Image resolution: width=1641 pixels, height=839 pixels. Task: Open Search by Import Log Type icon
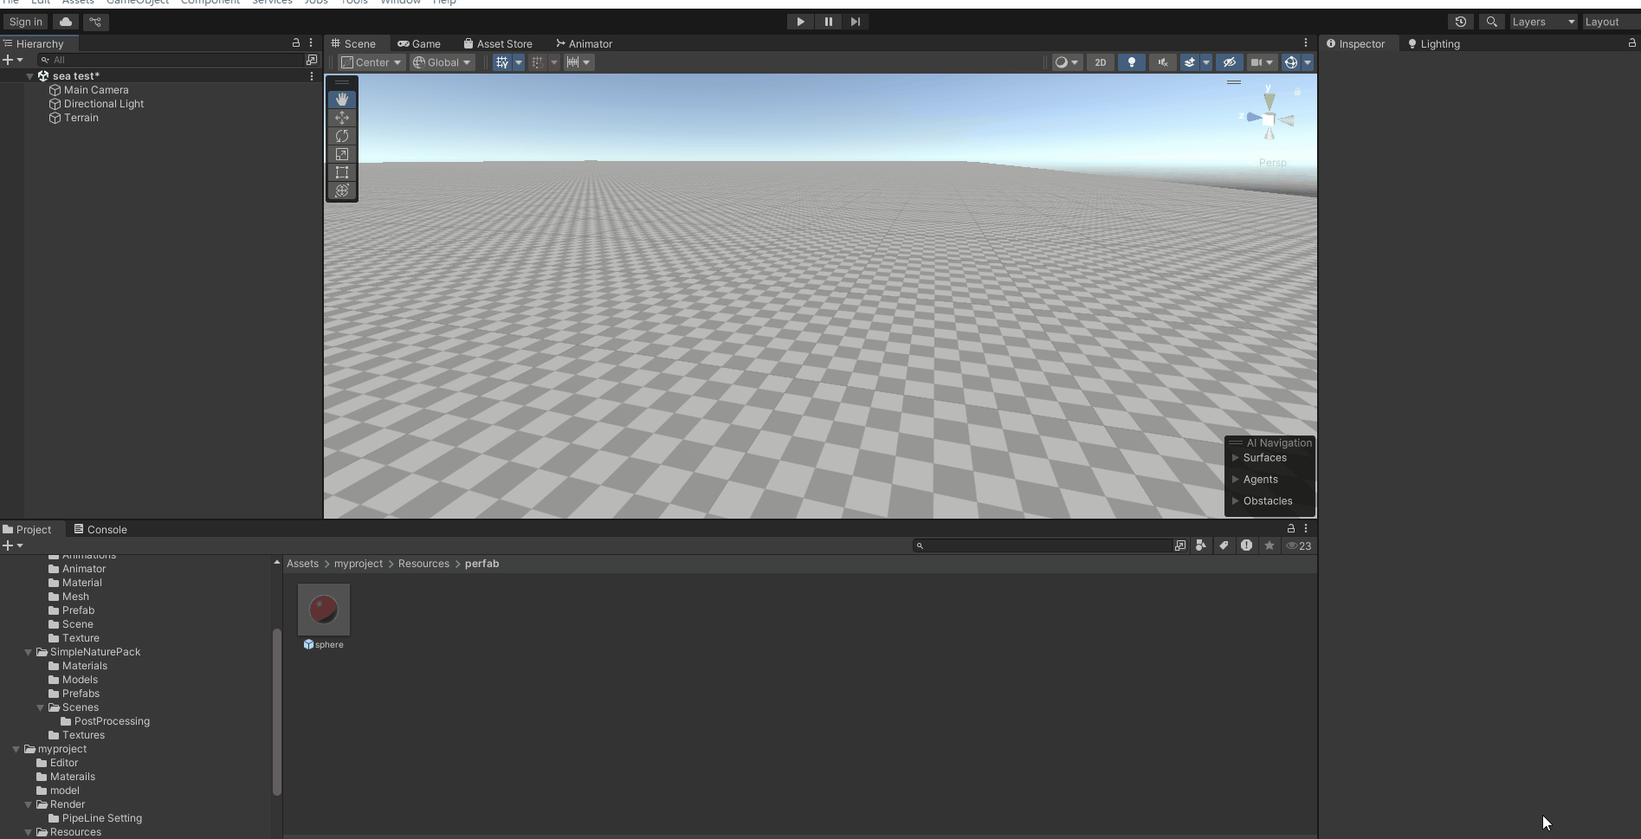coord(1246,545)
